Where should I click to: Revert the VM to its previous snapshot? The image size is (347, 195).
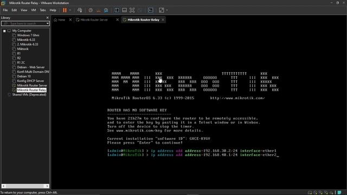(x=99, y=10)
